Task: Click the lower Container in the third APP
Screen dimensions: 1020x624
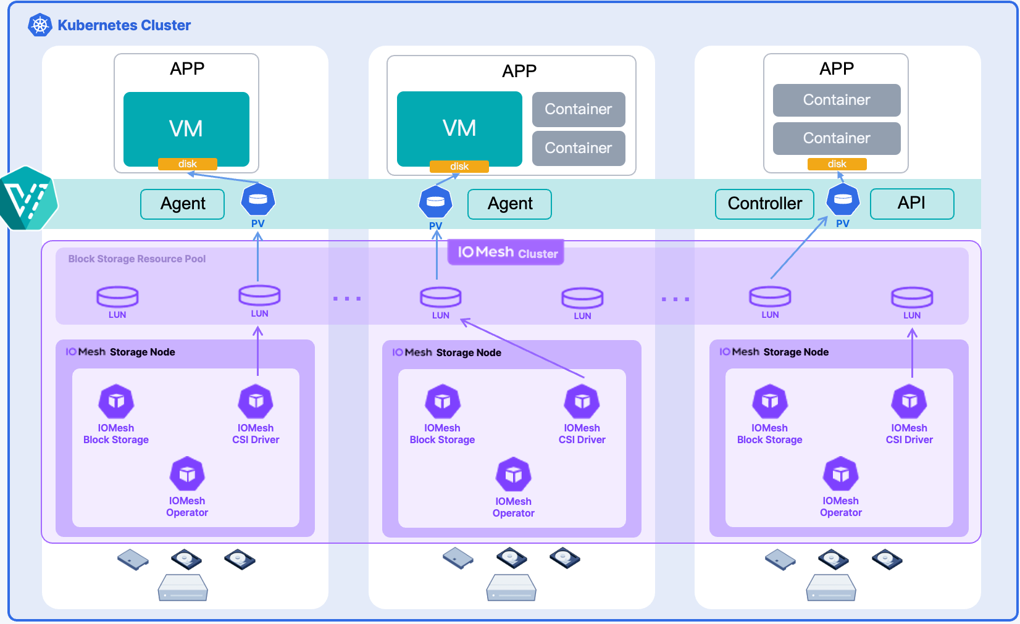Action: [x=837, y=138]
